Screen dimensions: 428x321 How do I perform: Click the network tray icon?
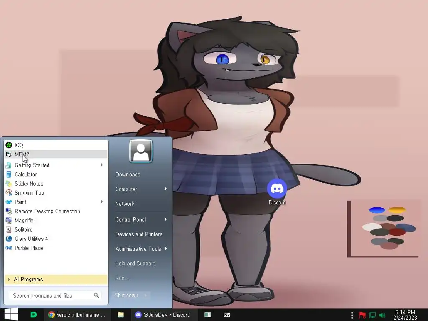pos(372,315)
